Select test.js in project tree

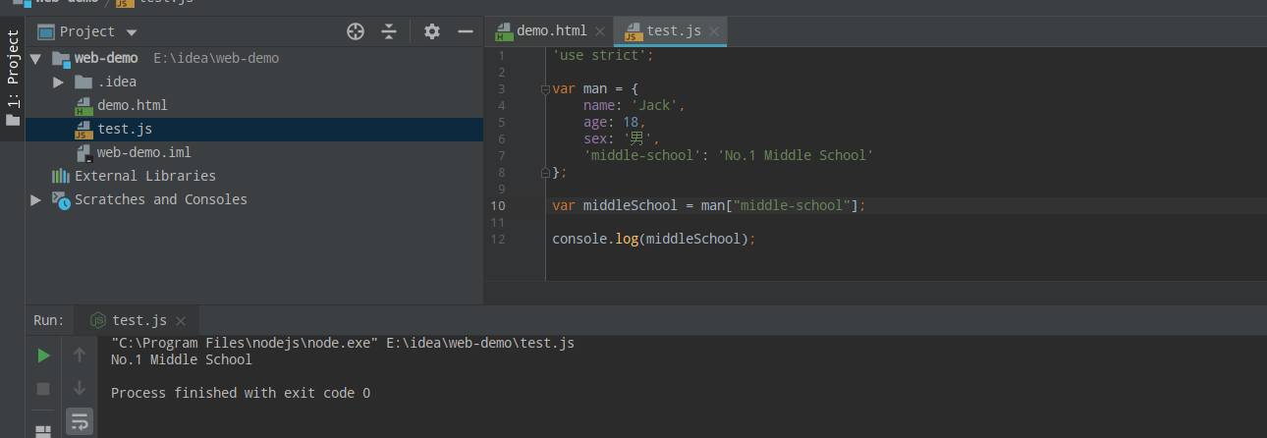(x=125, y=129)
